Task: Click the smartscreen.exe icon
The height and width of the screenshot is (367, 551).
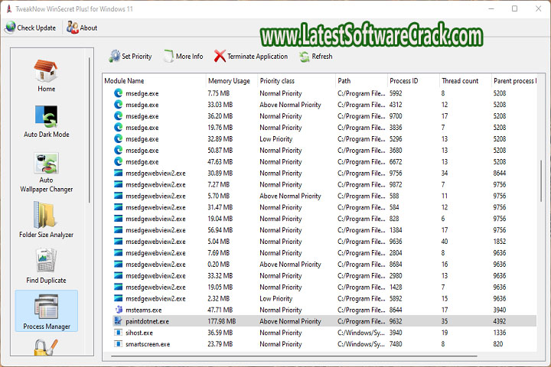Action: pyautogui.click(x=119, y=344)
